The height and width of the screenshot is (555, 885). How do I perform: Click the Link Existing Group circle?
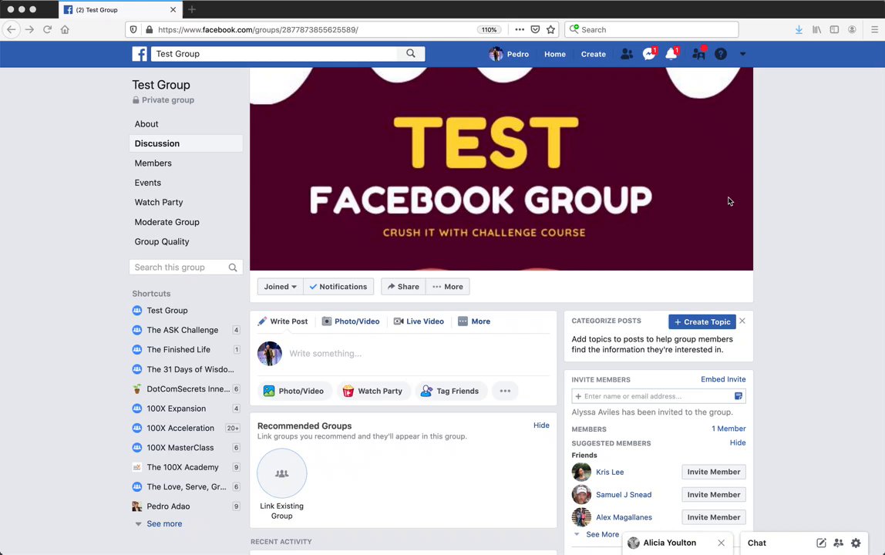pyautogui.click(x=281, y=473)
